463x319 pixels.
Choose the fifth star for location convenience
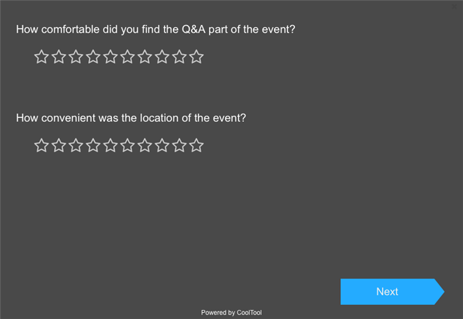click(111, 146)
